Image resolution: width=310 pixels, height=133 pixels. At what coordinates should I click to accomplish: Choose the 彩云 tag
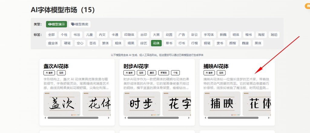point(194,35)
